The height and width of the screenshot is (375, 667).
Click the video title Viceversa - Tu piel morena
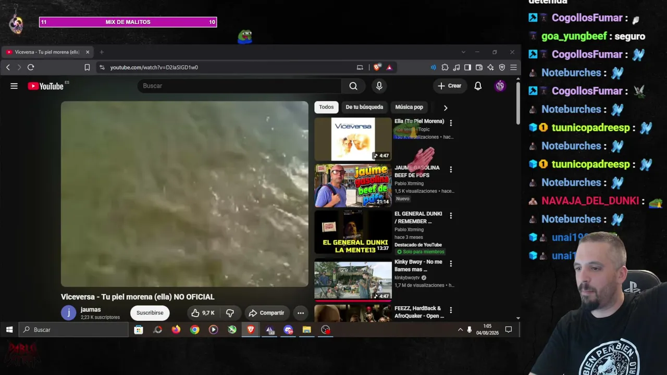[138, 297]
